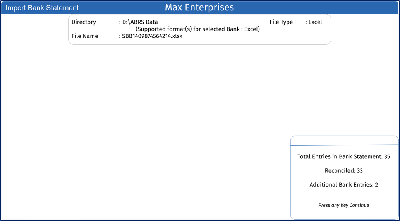Select the D:\ABRS Data directory path
The image size is (400, 221).
[x=140, y=22]
